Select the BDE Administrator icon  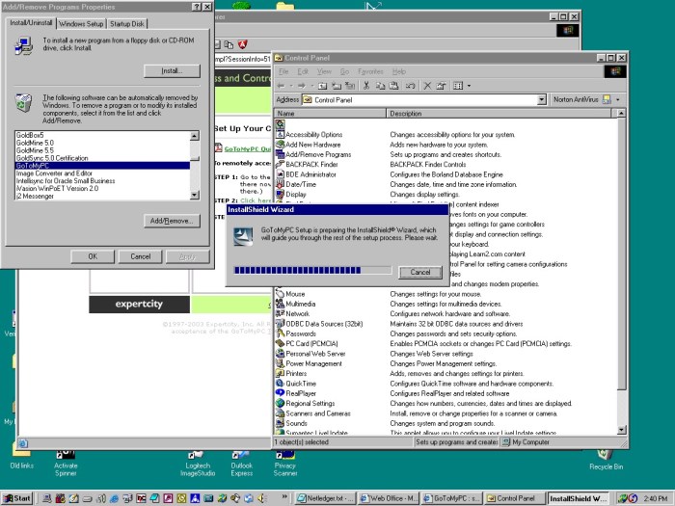(x=281, y=173)
